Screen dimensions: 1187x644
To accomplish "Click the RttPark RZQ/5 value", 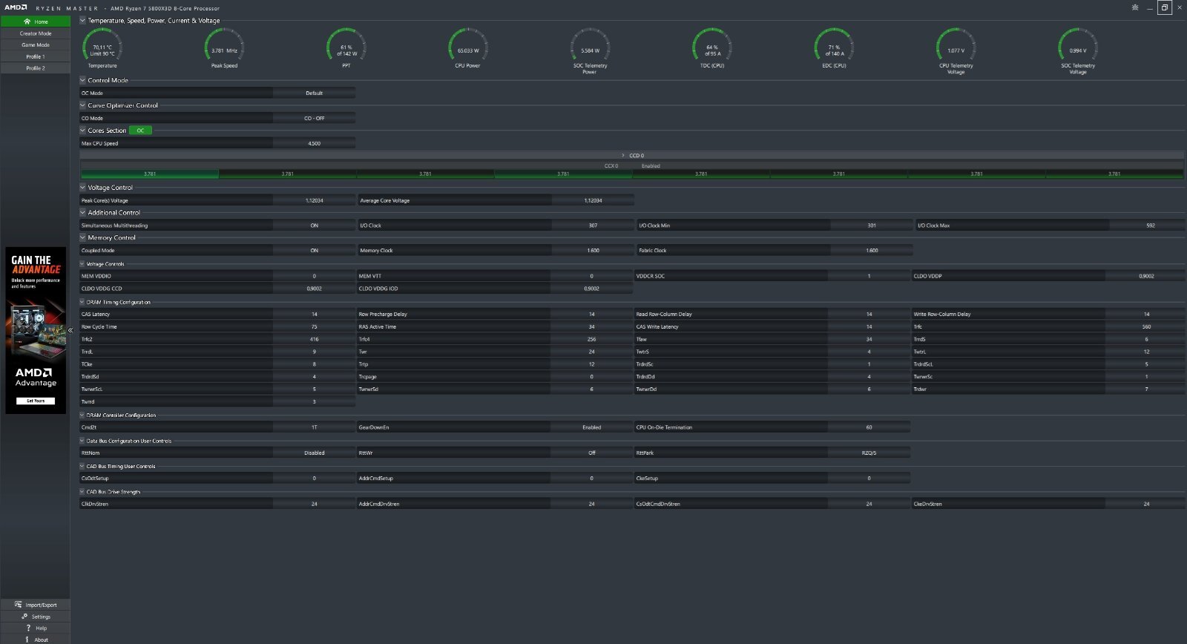I will pos(869,453).
